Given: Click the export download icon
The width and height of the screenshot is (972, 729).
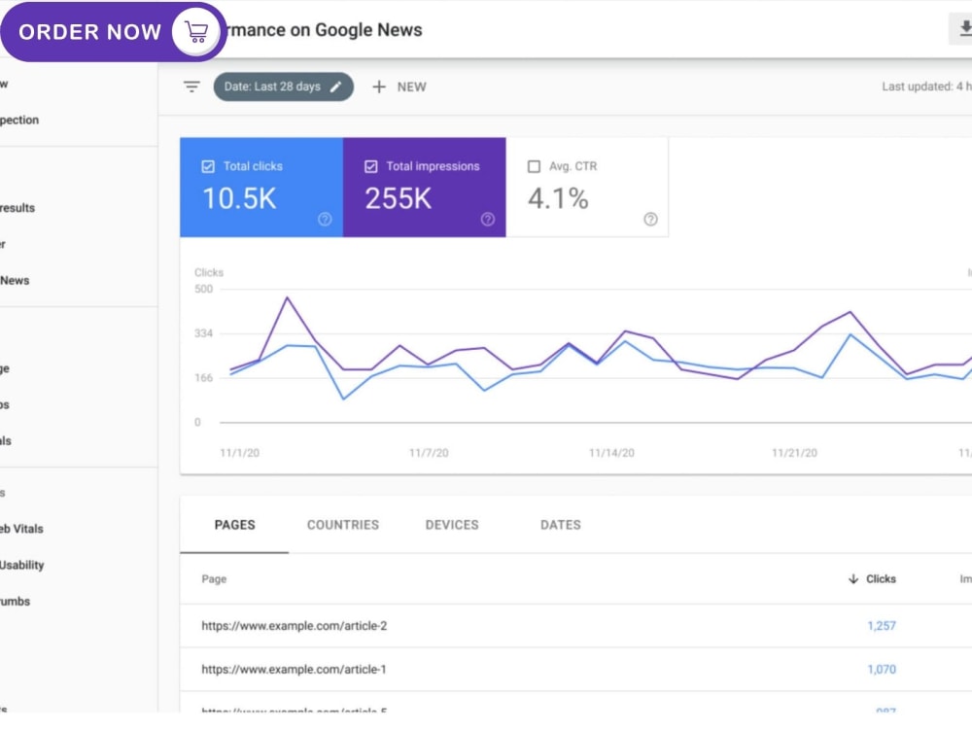Looking at the screenshot, I should coord(964,28).
